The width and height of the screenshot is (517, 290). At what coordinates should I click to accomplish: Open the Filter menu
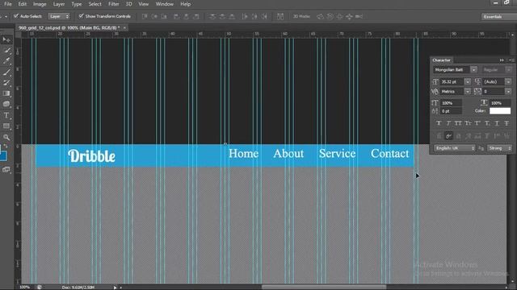pyautogui.click(x=113, y=4)
